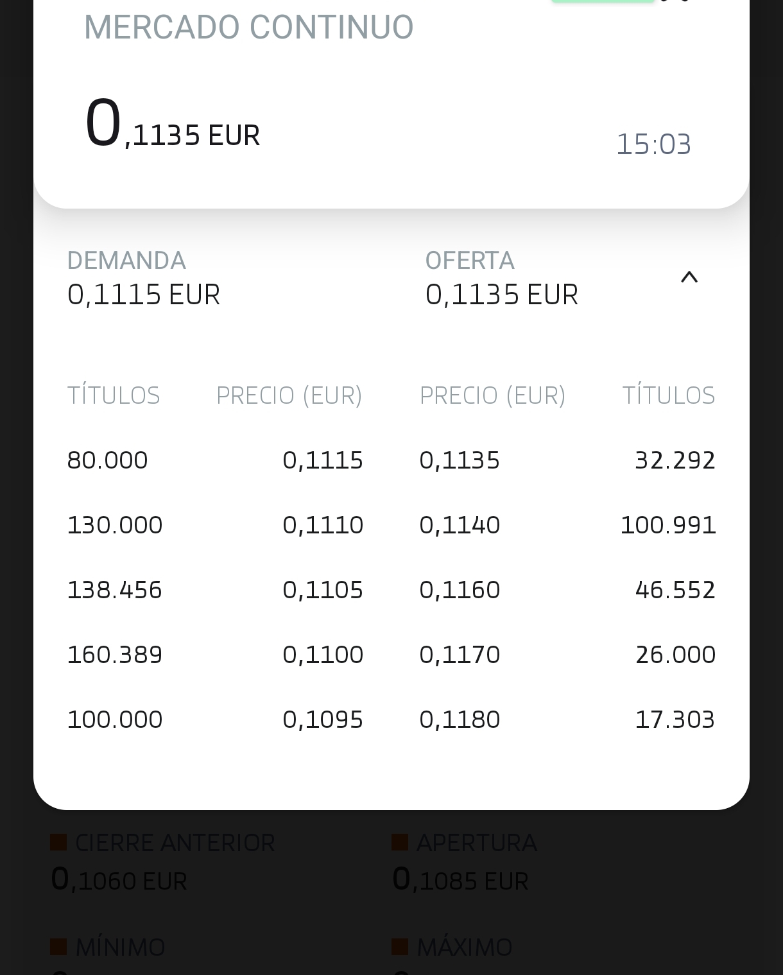Click bid price 0,1110

point(323,525)
